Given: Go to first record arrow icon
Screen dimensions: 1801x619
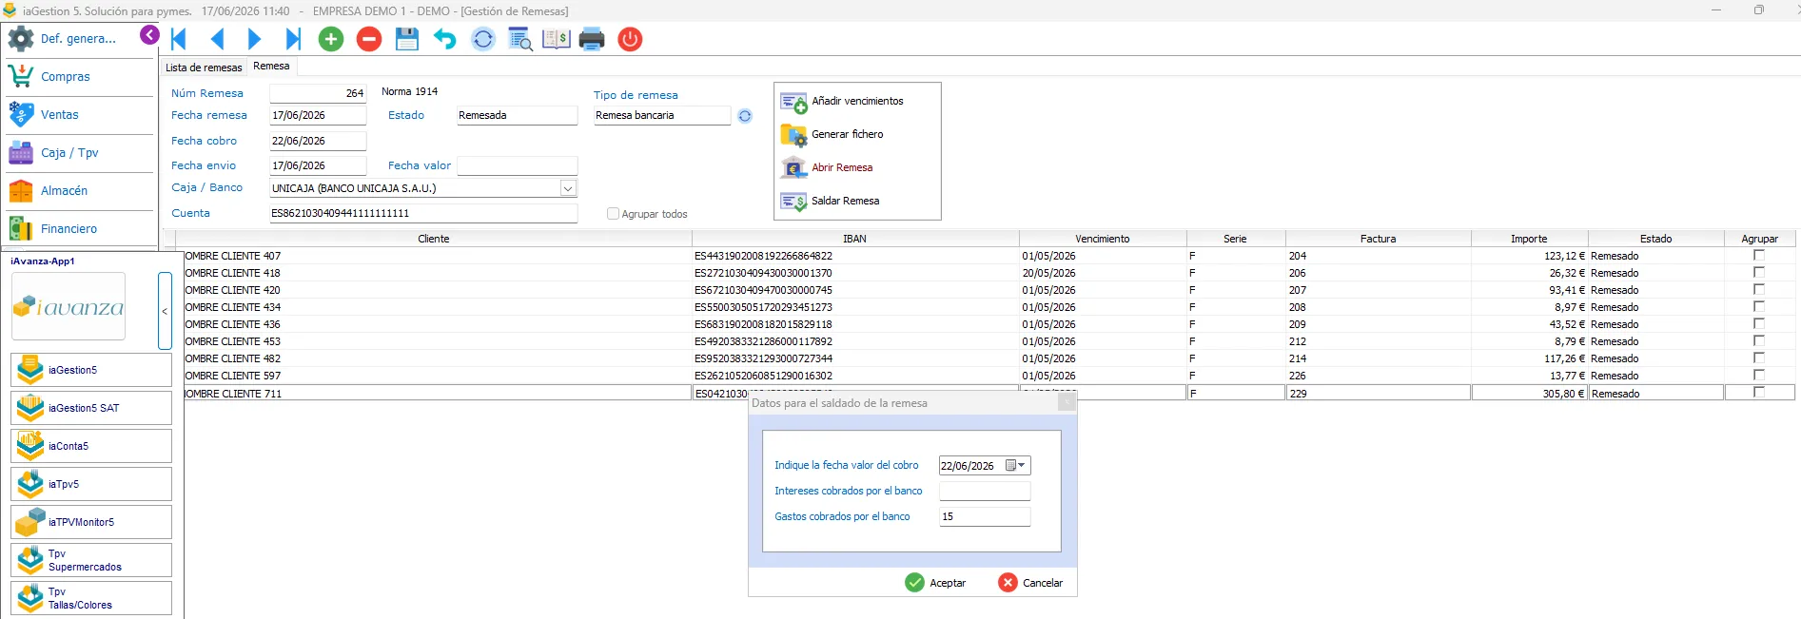Looking at the screenshot, I should pos(179,39).
